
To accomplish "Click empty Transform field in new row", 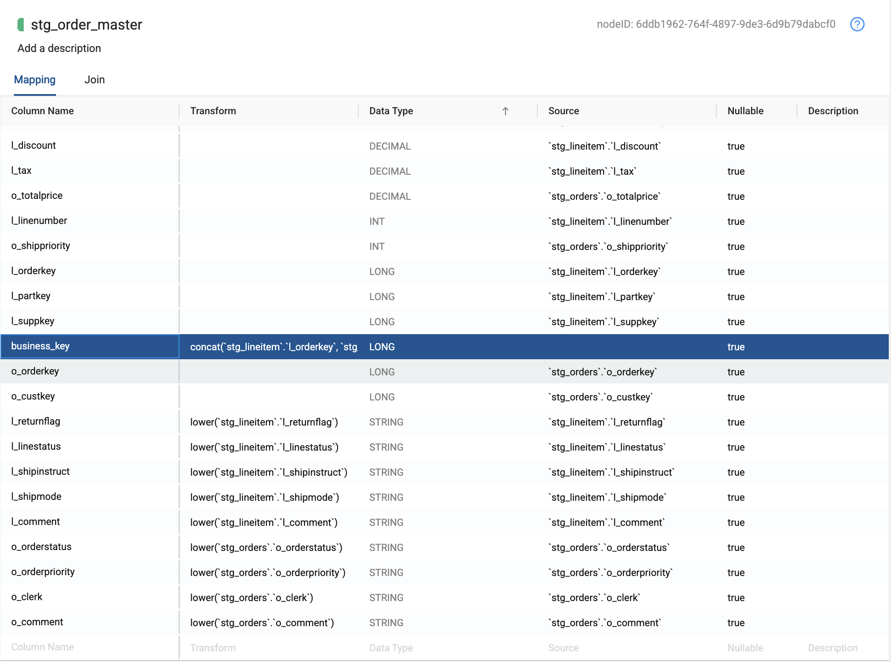I will 269,648.
